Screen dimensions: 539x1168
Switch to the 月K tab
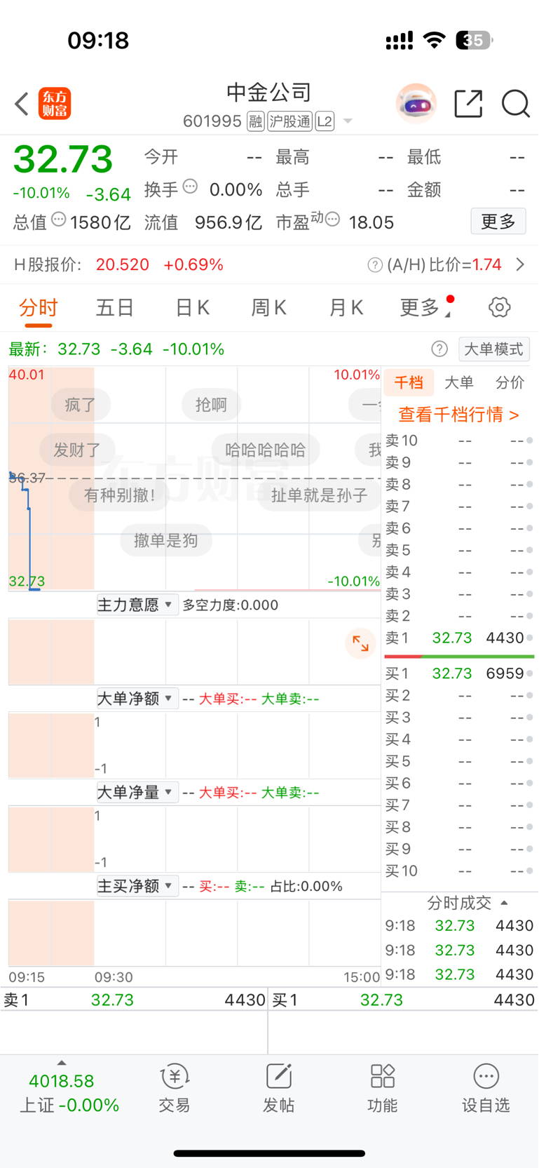coord(346,308)
